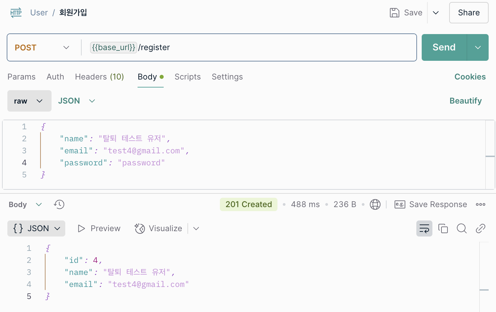Open the raw body type dropdown
Image resolution: width=496 pixels, height=312 pixels.
29,101
